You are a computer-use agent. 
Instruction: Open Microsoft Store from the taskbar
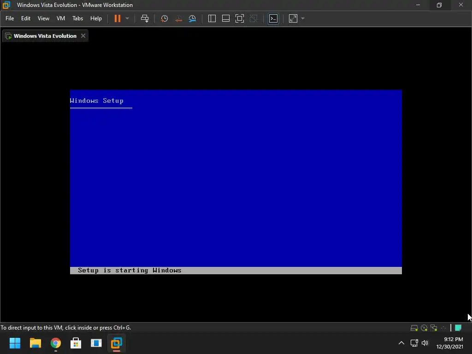pos(76,343)
